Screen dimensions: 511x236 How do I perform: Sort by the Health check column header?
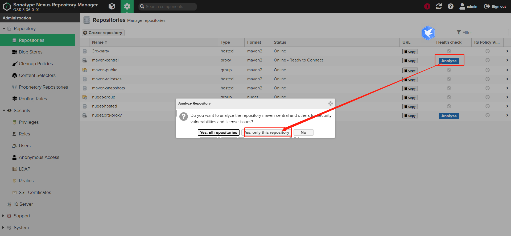[449, 42]
